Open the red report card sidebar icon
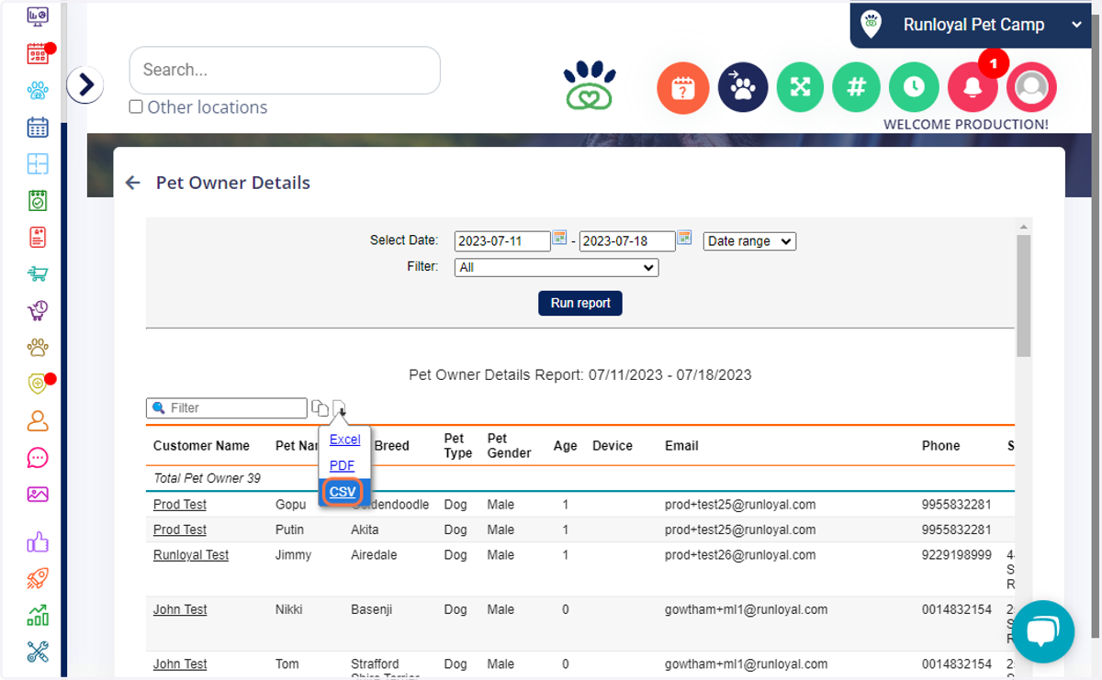Screen dimensions: 1102x680 (38, 237)
